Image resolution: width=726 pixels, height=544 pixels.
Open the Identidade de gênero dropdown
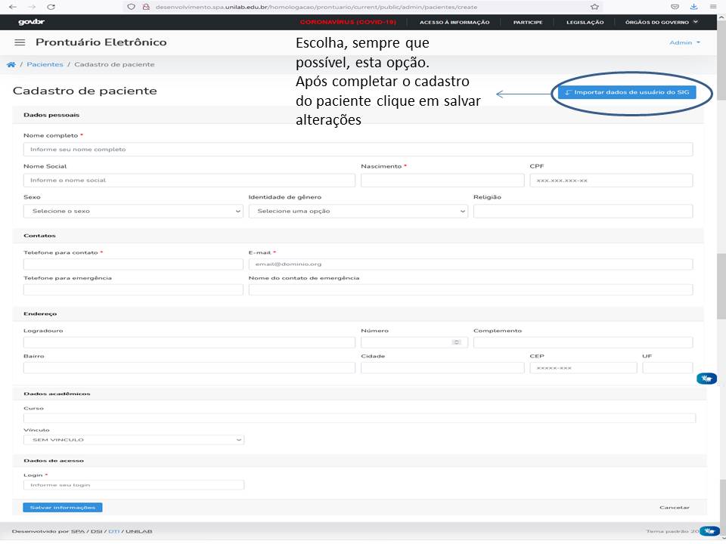pyautogui.click(x=358, y=212)
